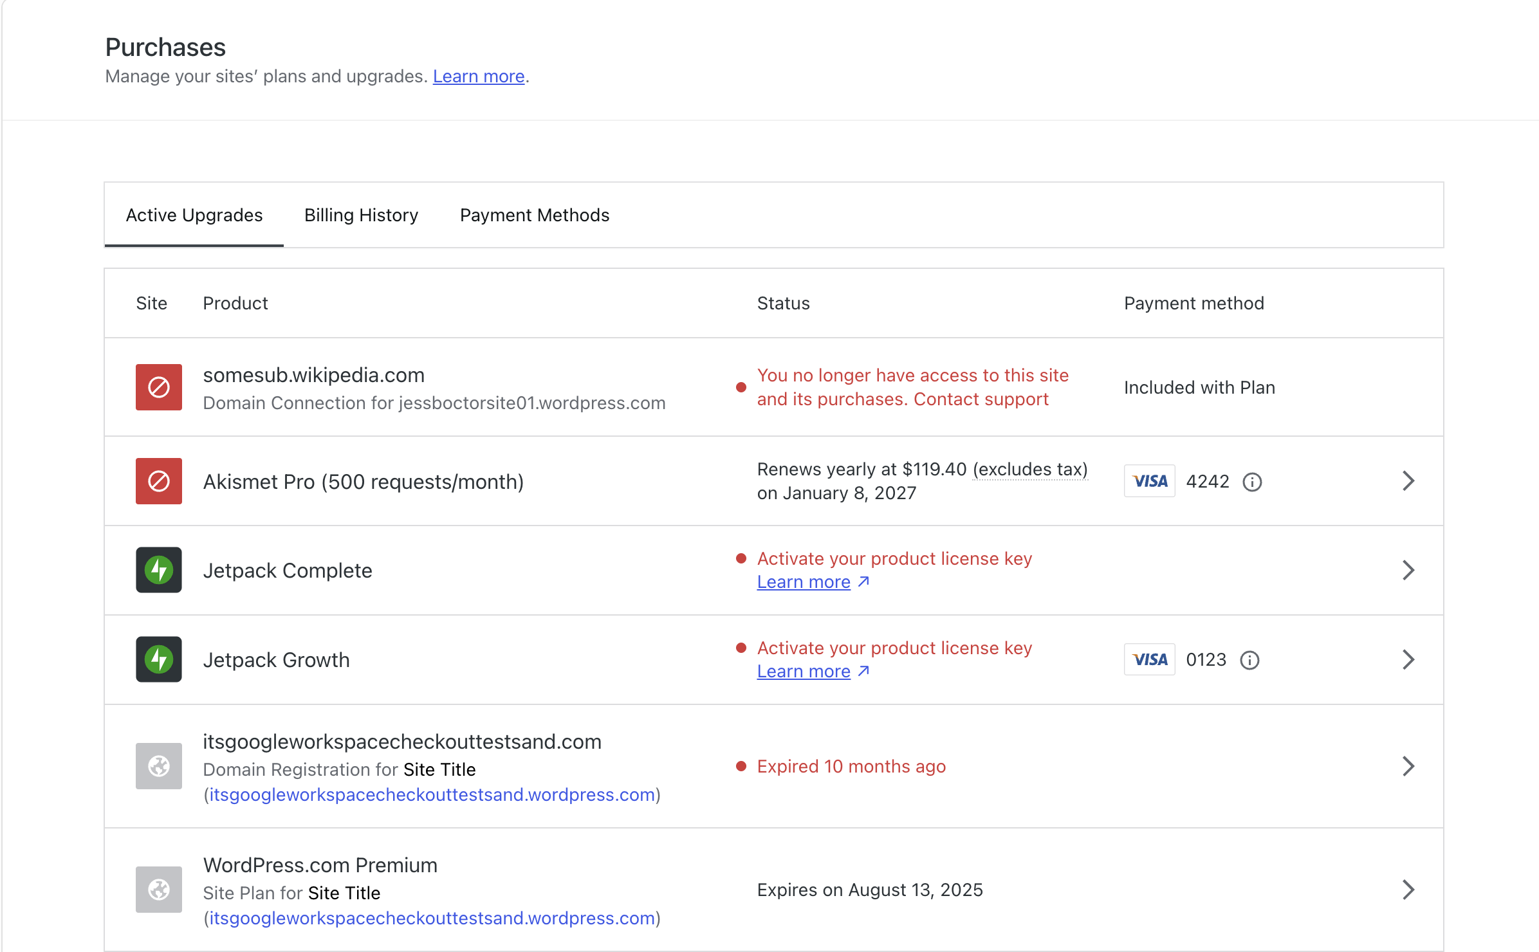Viewport: 1539px width, 952px height.
Task: Switch to the Billing History tab
Action: 361,215
